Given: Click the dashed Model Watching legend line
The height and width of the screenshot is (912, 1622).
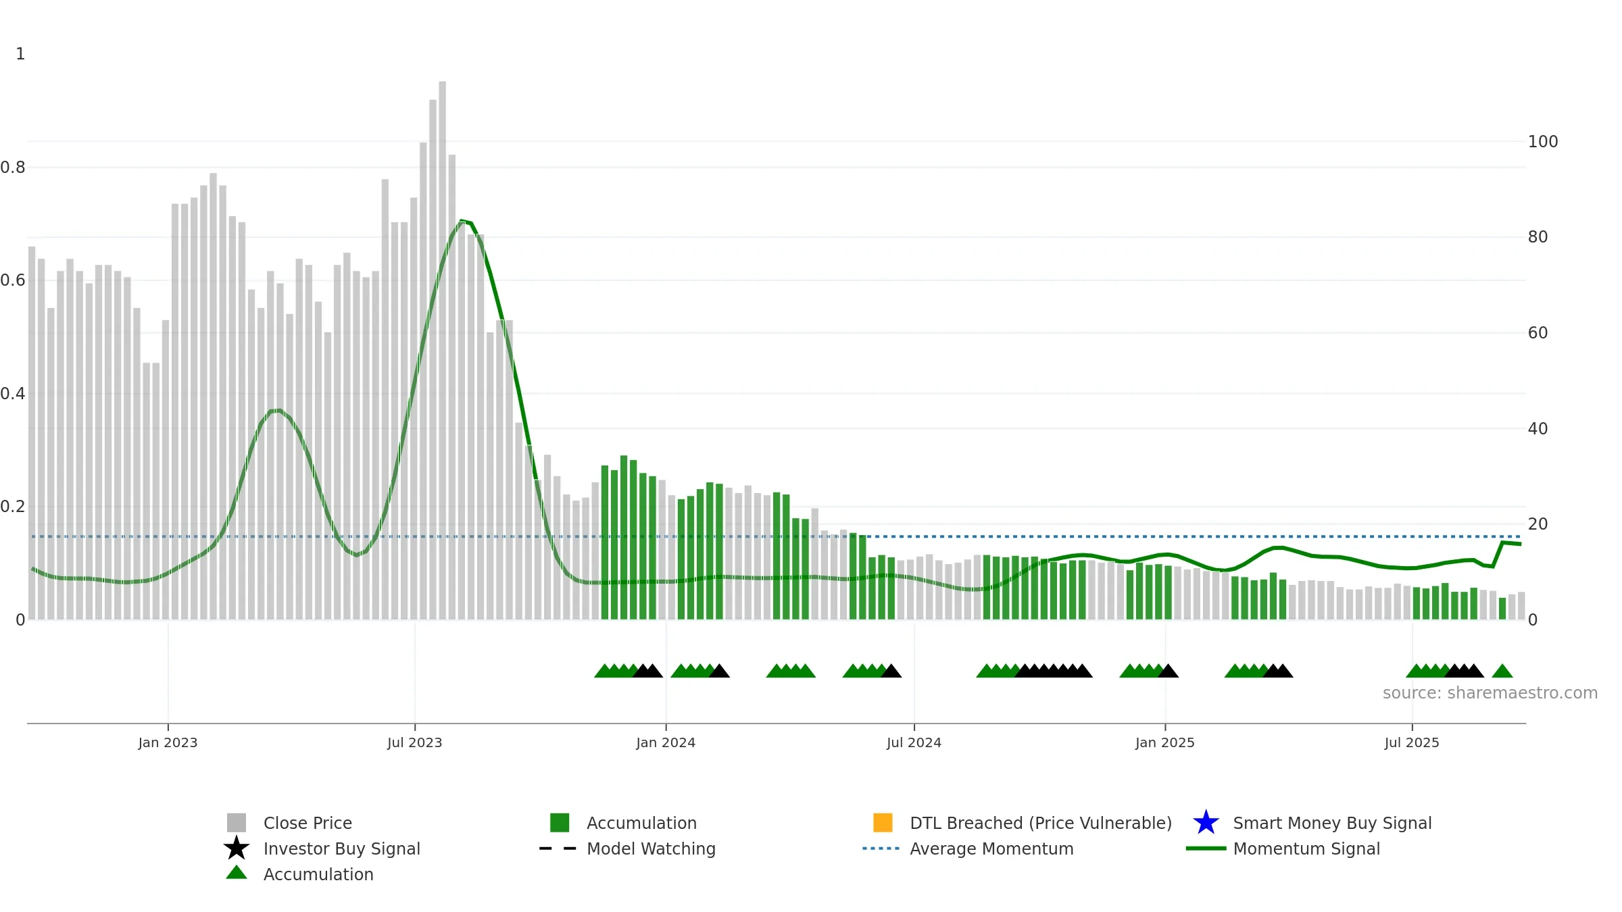Looking at the screenshot, I should [558, 848].
